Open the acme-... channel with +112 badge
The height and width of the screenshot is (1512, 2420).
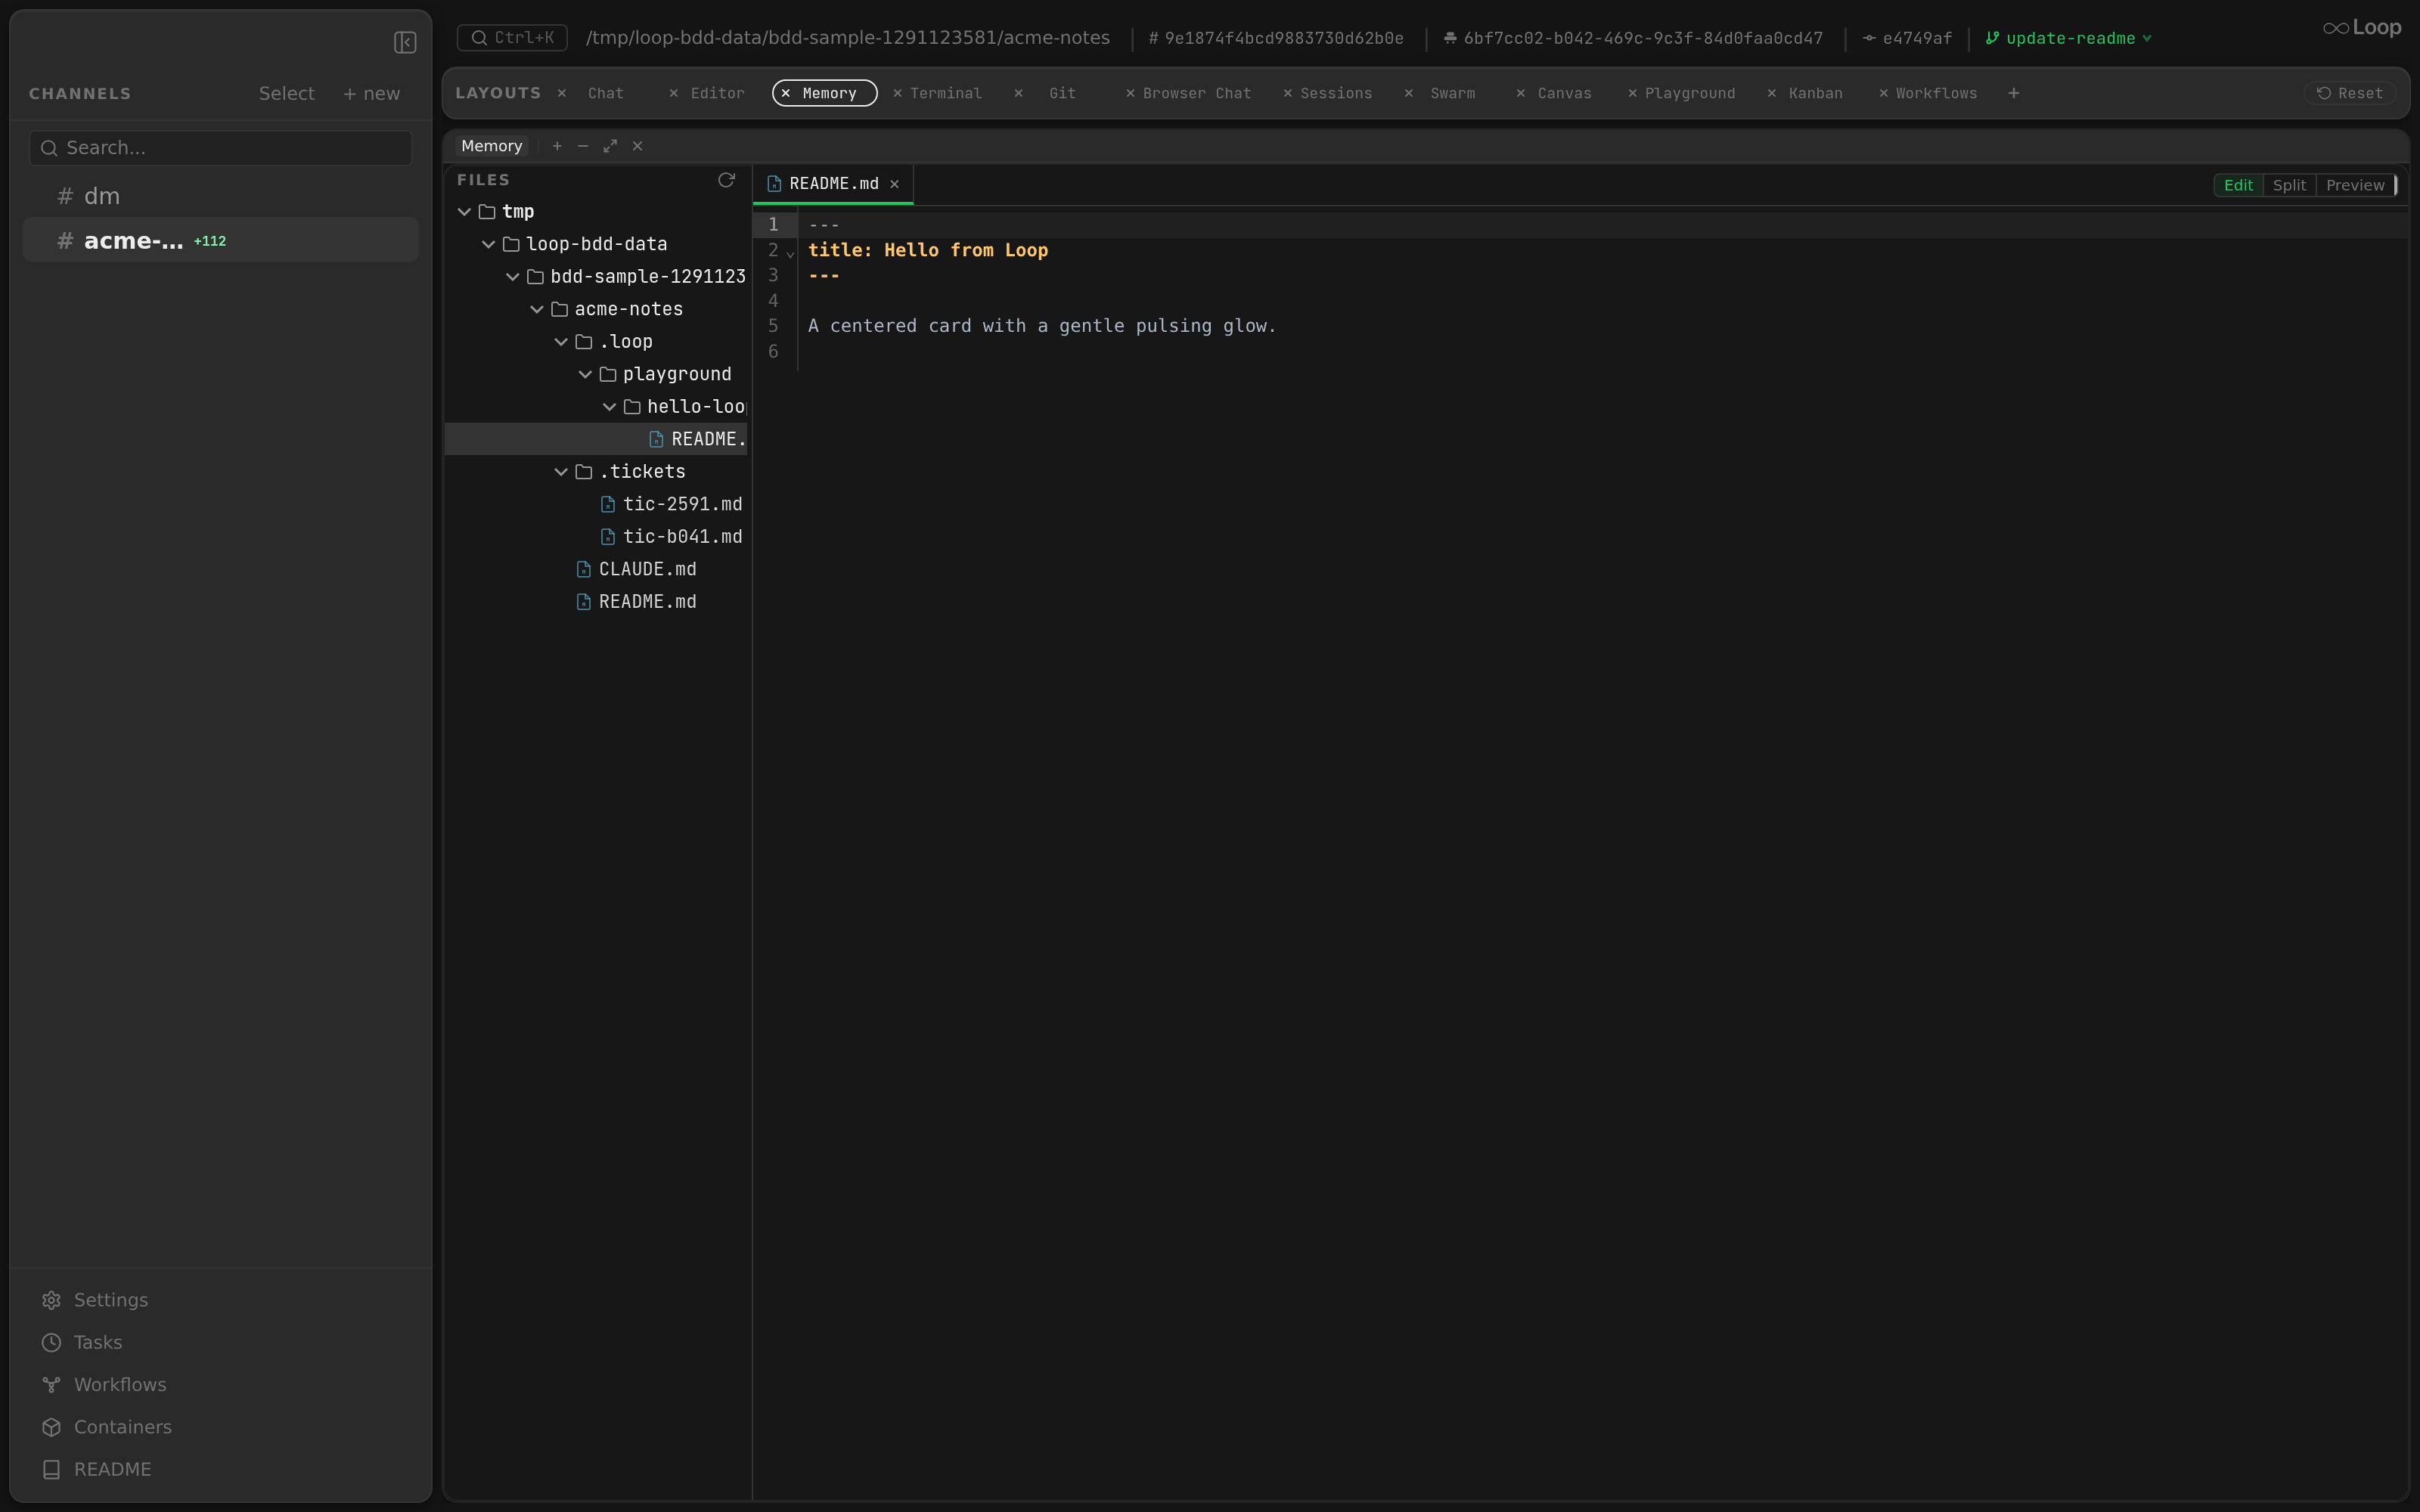[220, 241]
